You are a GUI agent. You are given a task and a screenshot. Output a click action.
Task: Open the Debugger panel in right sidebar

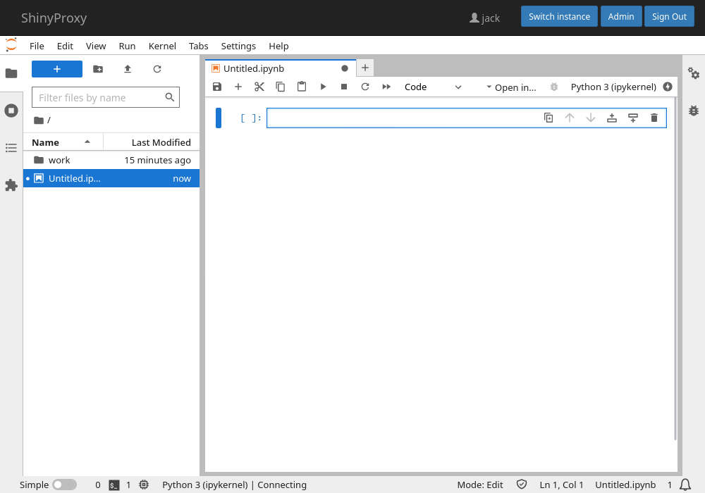(x=693, y=111)
